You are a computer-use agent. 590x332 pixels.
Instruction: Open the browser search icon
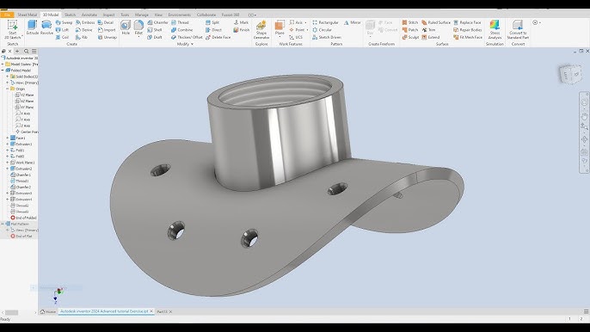[26, 52]
